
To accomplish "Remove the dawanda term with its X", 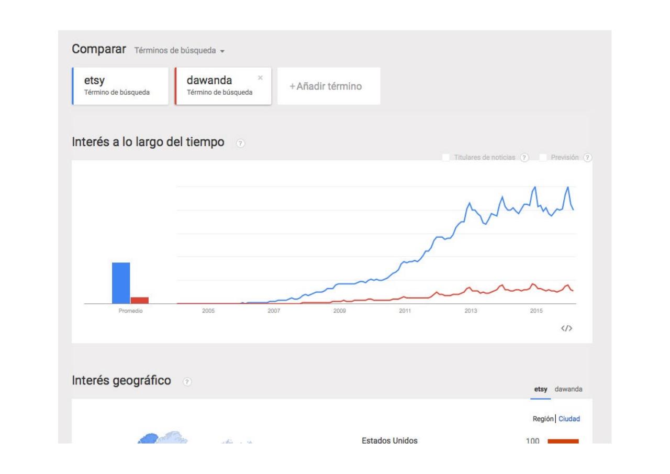I will (260, 78).
